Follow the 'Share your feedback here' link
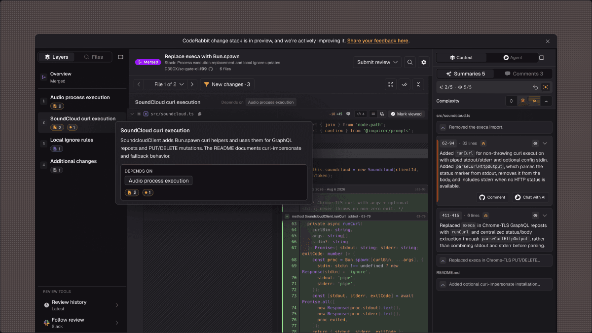The image size is (592, 333). click(x=377, y=41)
